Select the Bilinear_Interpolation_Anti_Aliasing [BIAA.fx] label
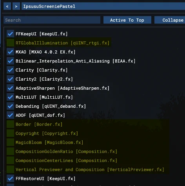The height and width of the screenshot is (186, 185). click(x=76, y=61)
